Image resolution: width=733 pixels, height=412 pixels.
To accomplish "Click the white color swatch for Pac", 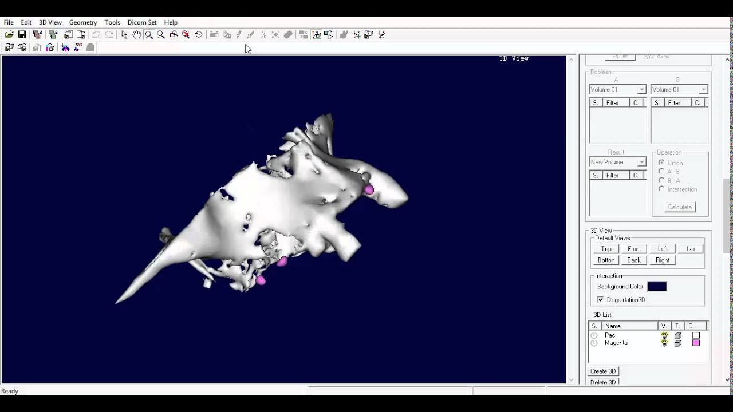I will [x=696, y=336].
